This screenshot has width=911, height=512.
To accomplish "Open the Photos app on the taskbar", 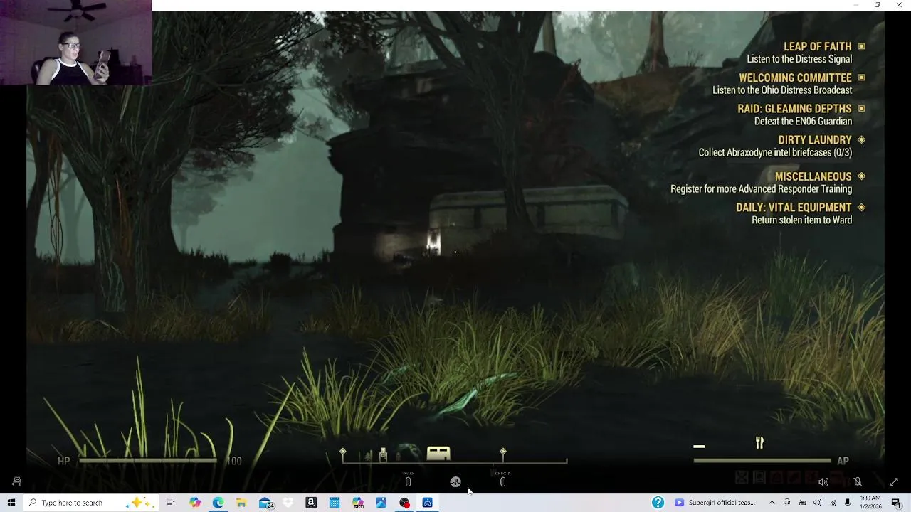I will (381, 503).
